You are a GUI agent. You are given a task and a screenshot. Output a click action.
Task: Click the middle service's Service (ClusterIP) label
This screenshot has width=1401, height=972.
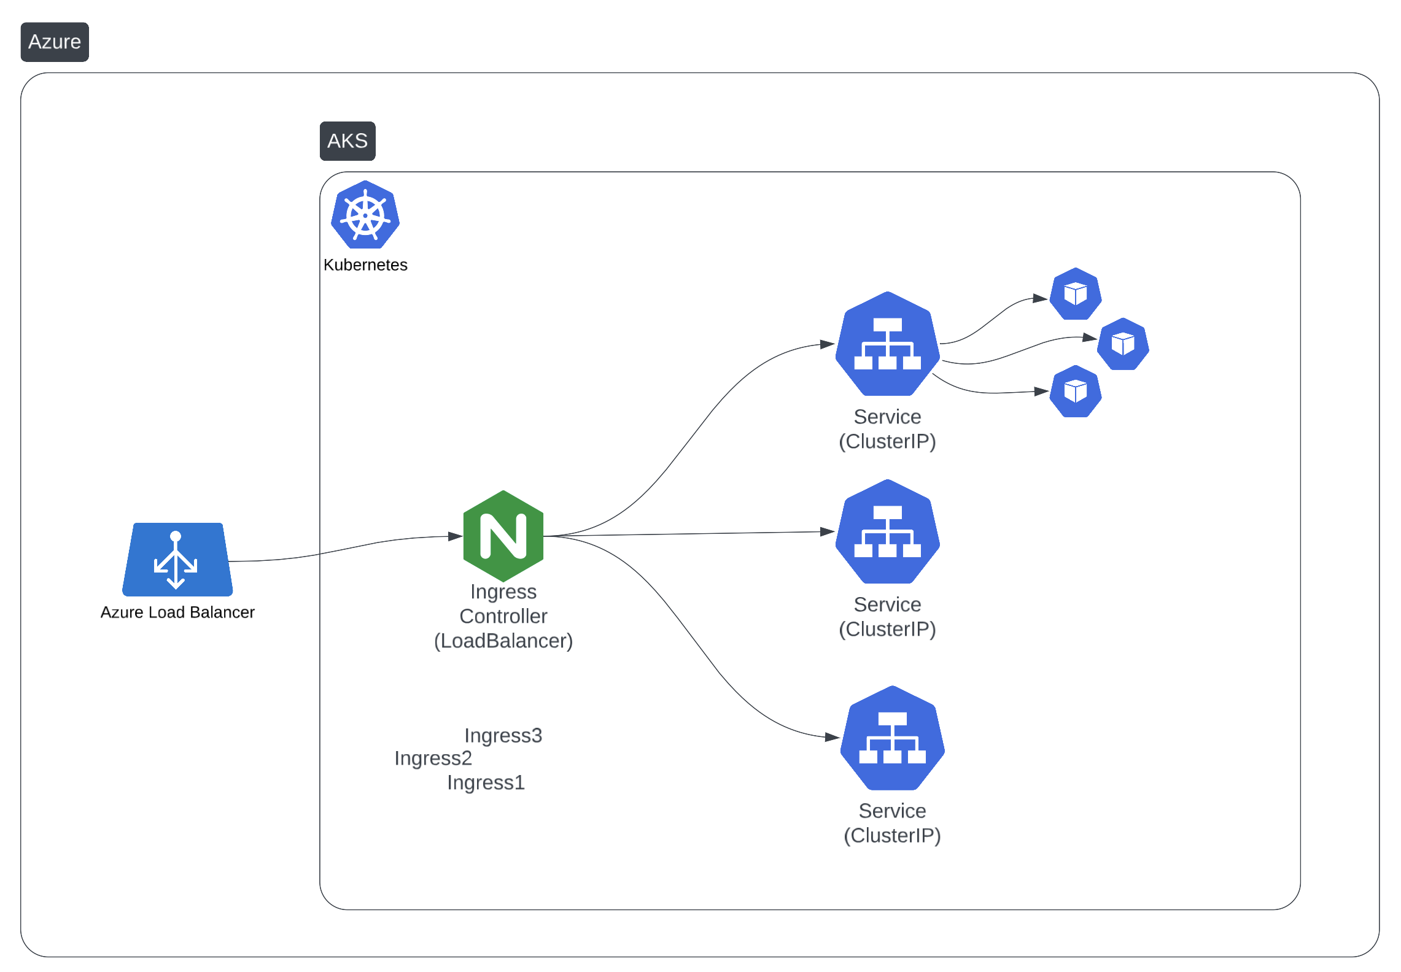[x=887, y=617]
